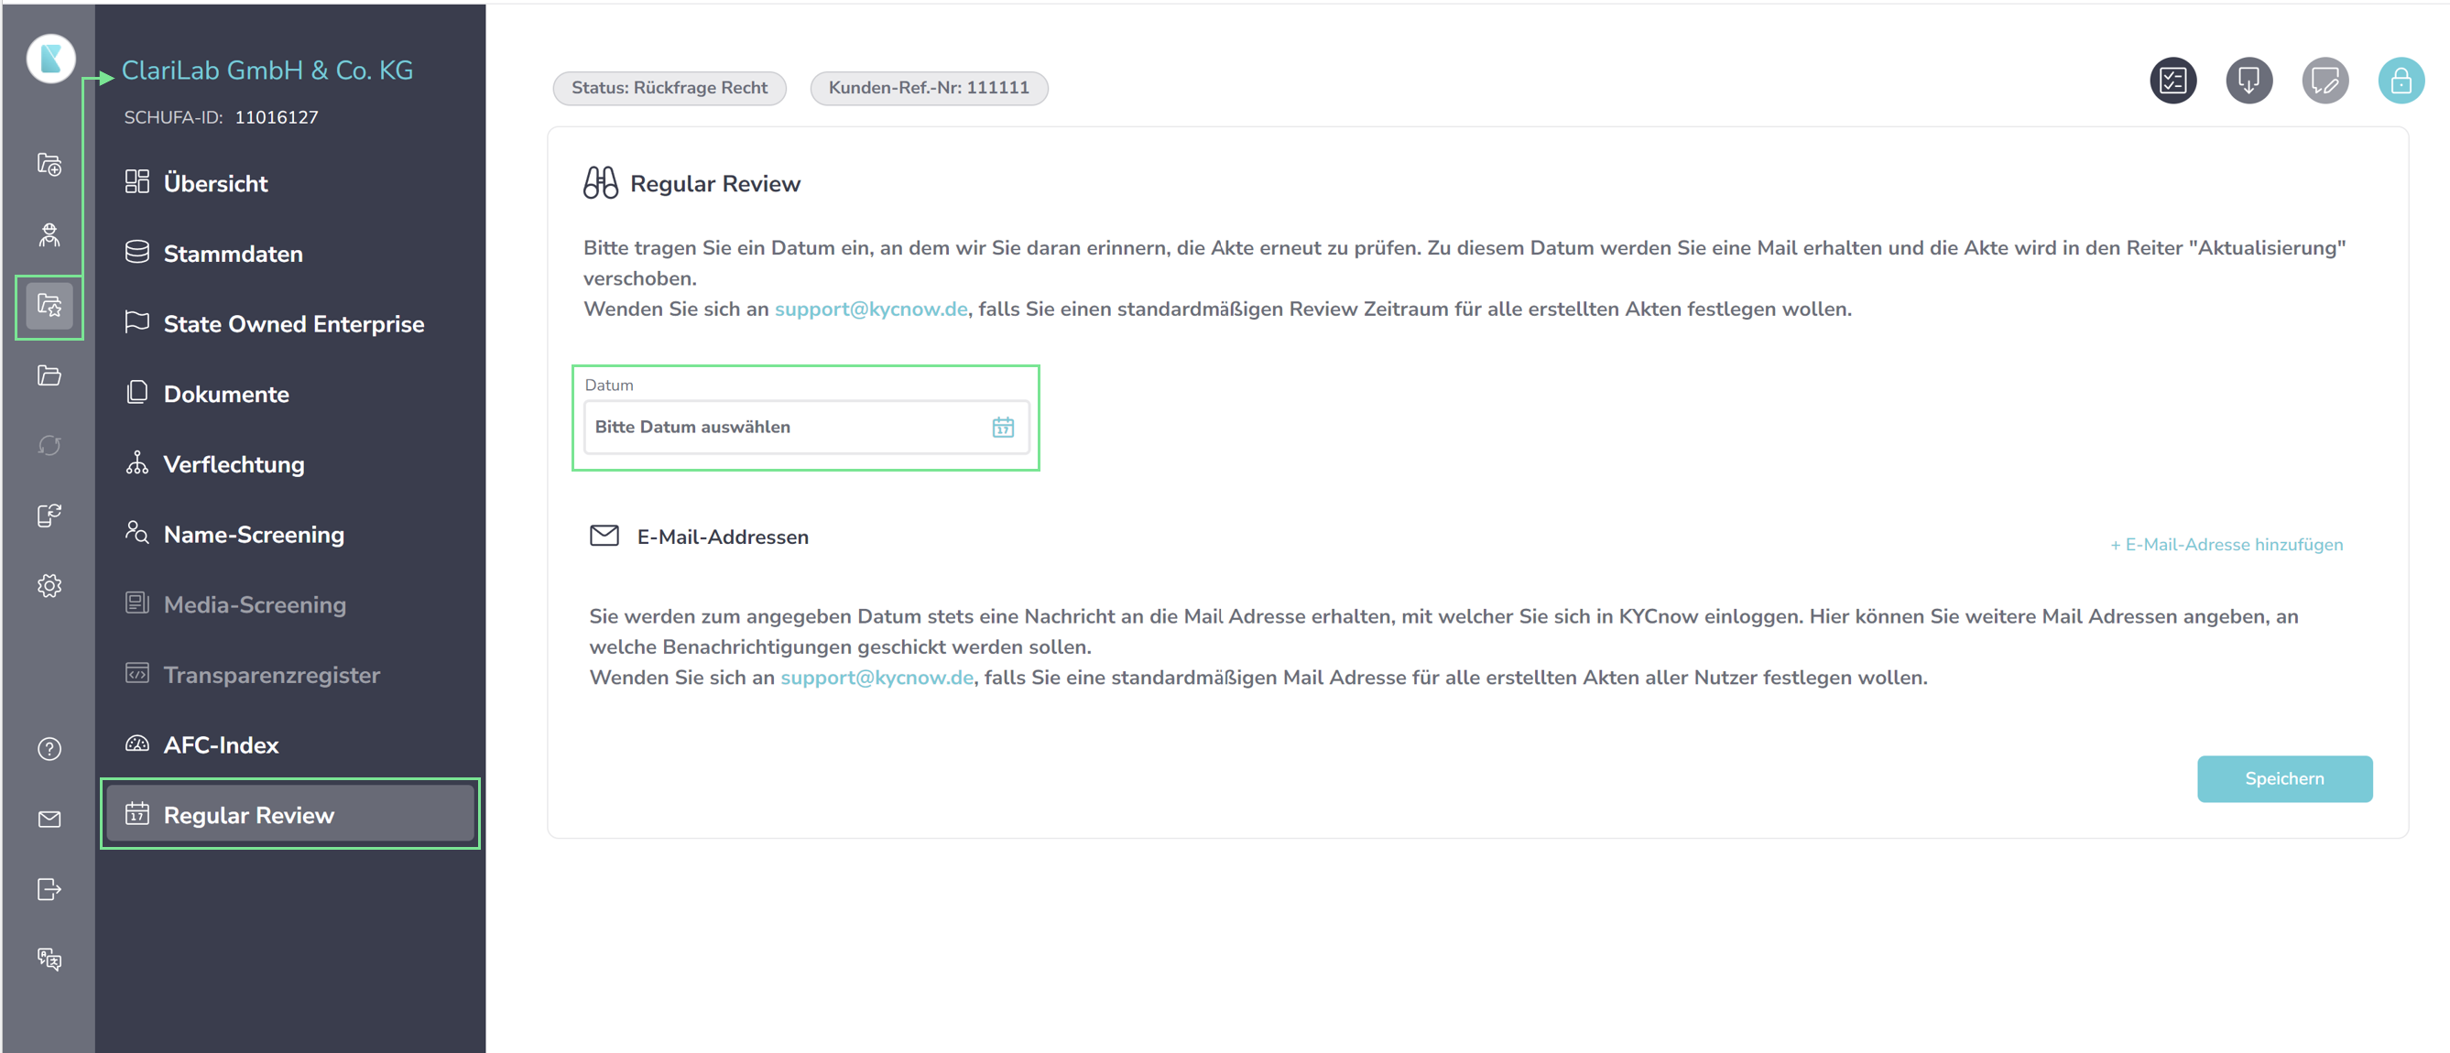This screenshot has width=2450, height=1053.
Task: Click the download export round icon
Action: point(2249,81)
